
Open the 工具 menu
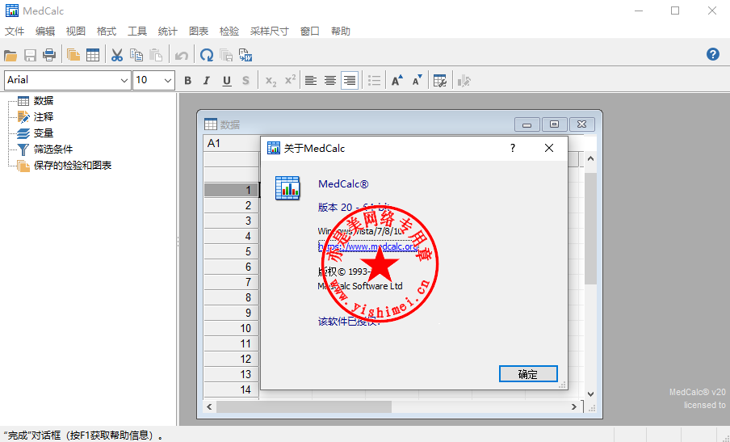point(137,32)
